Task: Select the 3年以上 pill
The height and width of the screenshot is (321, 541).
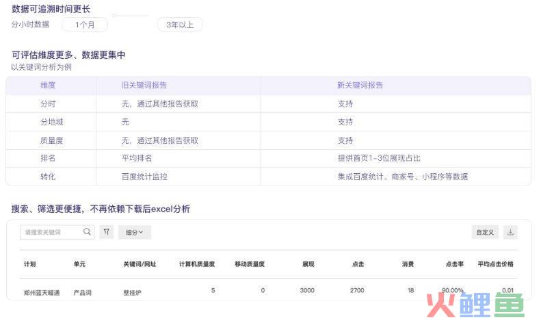Action: [180, 25]
